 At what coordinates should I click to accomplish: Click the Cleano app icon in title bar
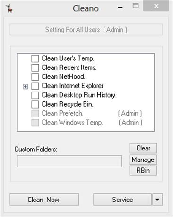[9, 8]
